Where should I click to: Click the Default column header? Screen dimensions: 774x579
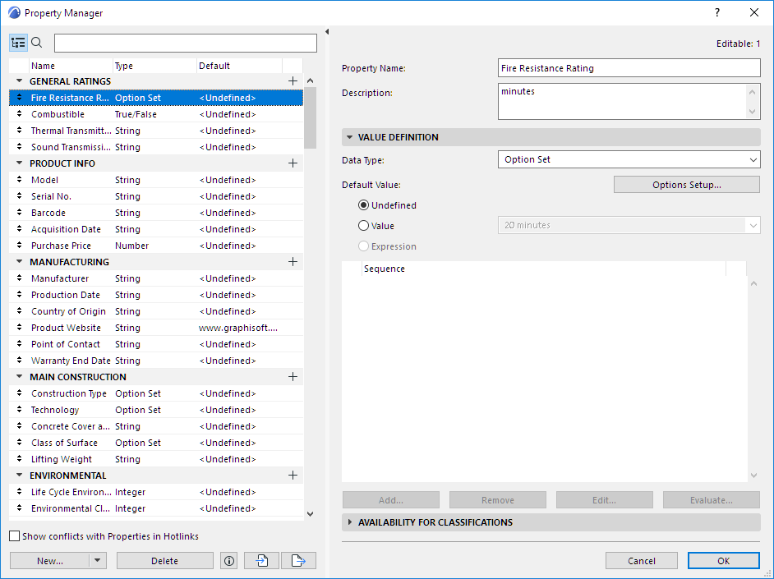[x=239, y=66]
